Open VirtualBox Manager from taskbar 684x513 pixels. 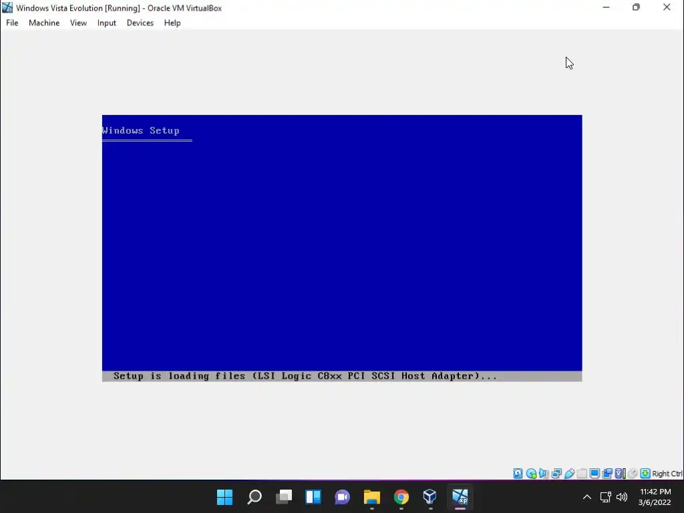pyautogui.click(x=430, y=497)
